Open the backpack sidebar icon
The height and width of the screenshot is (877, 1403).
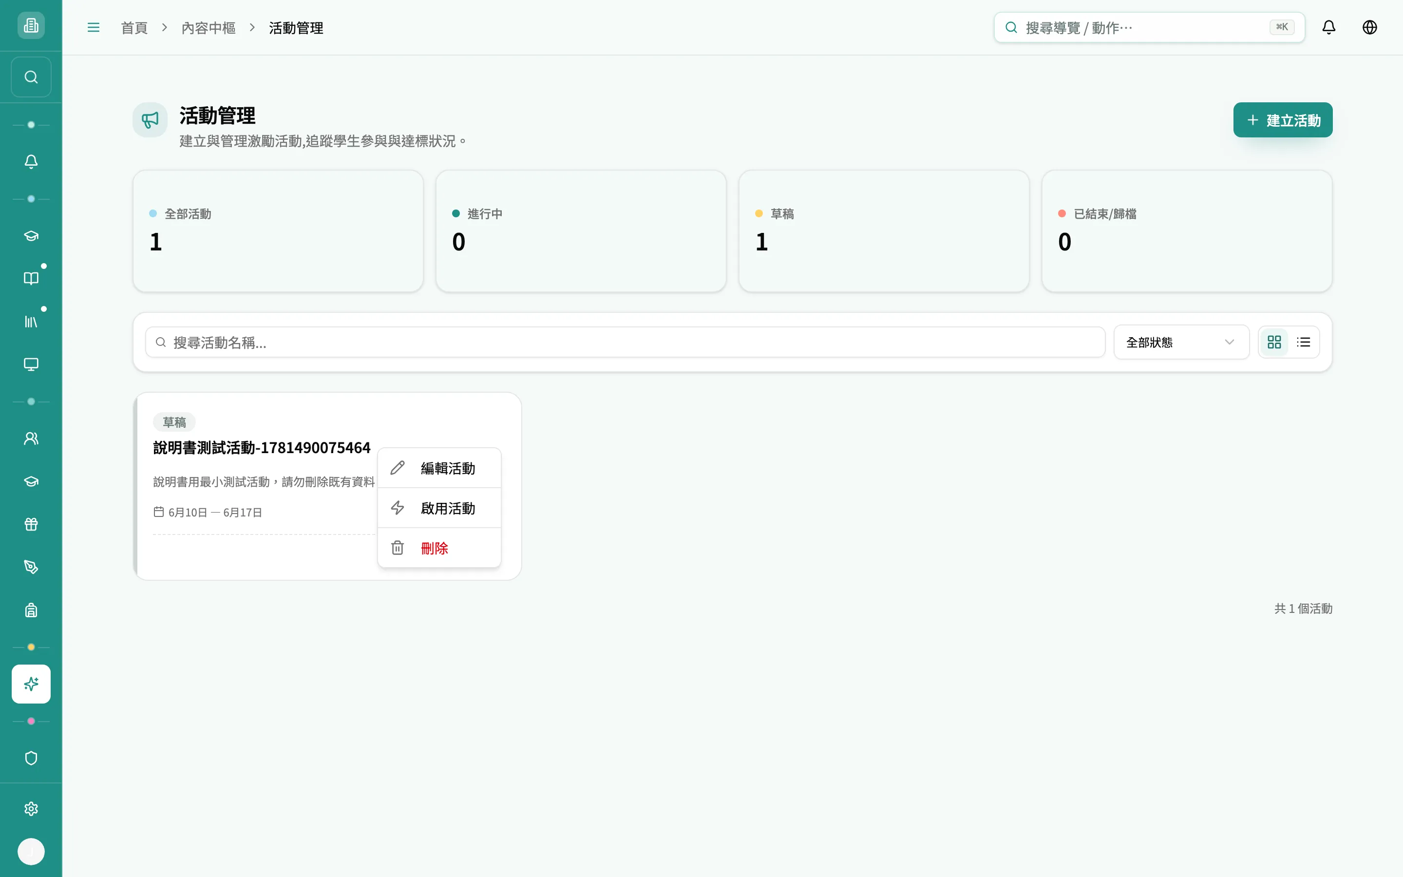31,610
